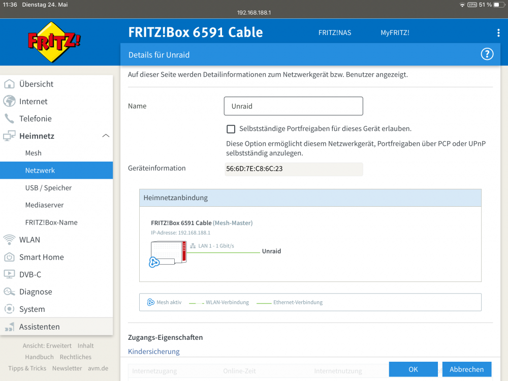This screenshot has height=381, width=508.
Task: Open Rechtliches footer link
Action: (x=76, y=357)
